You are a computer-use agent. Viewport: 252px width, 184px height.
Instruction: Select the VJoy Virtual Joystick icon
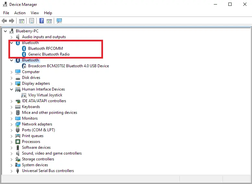tap(24, 95)
